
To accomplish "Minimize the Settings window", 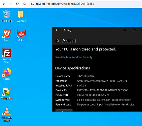I will click(x=125, y=30).
